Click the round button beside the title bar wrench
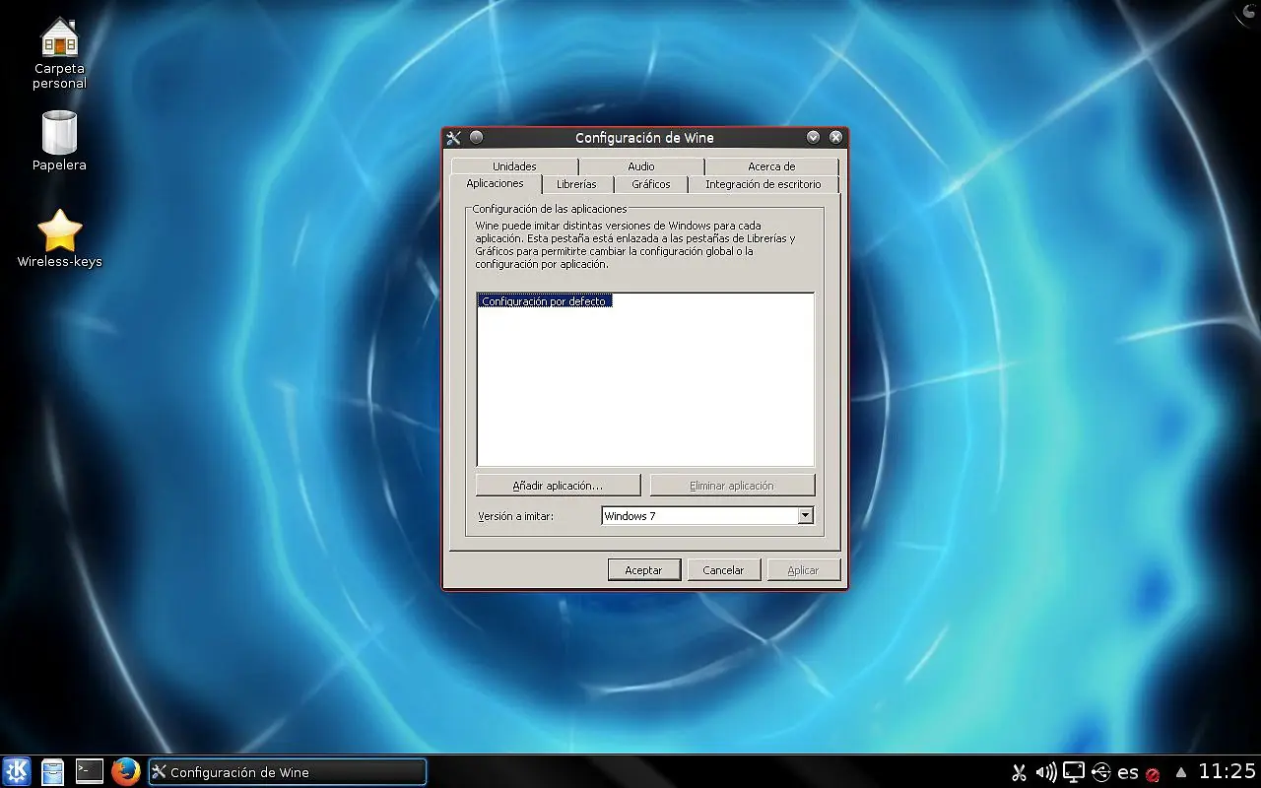 [x=476, y=137]
